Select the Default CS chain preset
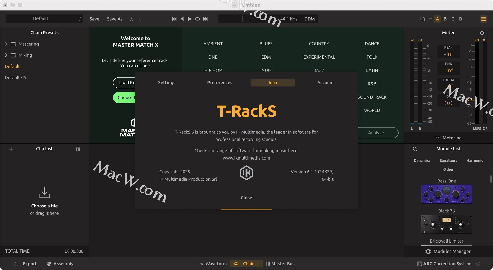The height and width of the screenshot is (270, 493). 15,77
